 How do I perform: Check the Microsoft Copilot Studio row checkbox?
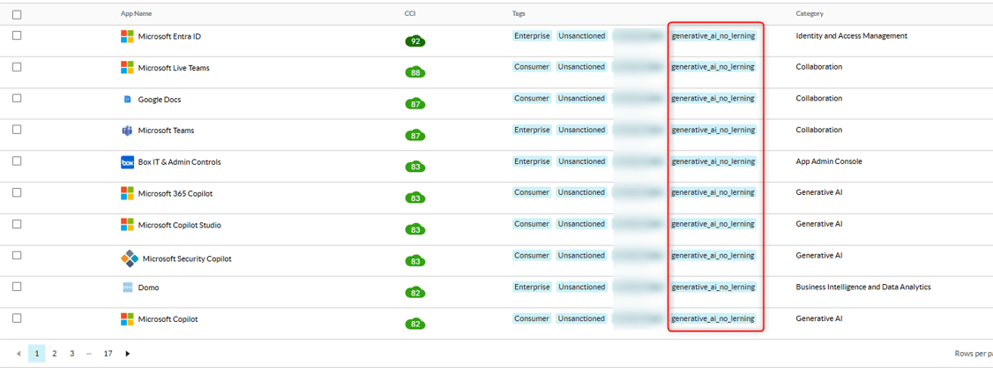click(x=17, y=224)
